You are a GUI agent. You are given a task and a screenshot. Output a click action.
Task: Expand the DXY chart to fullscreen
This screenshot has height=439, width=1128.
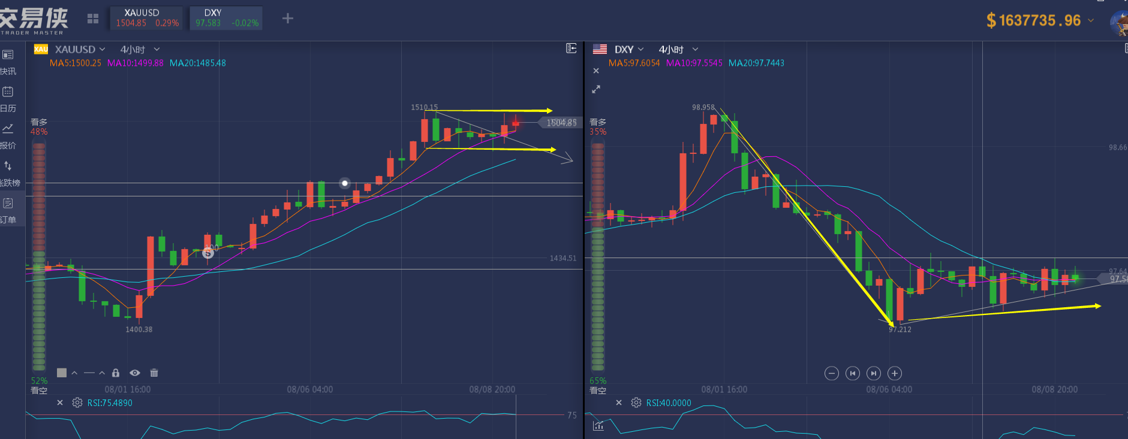pyautogui.click(x=596, y=89)
